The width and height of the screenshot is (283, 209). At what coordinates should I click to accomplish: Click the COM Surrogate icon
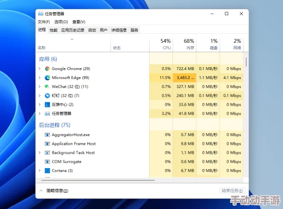click(x=47, y=161)
